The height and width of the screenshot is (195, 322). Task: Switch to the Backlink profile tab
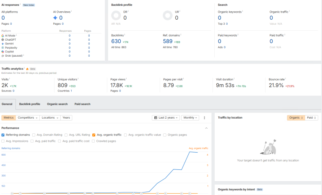30,104
